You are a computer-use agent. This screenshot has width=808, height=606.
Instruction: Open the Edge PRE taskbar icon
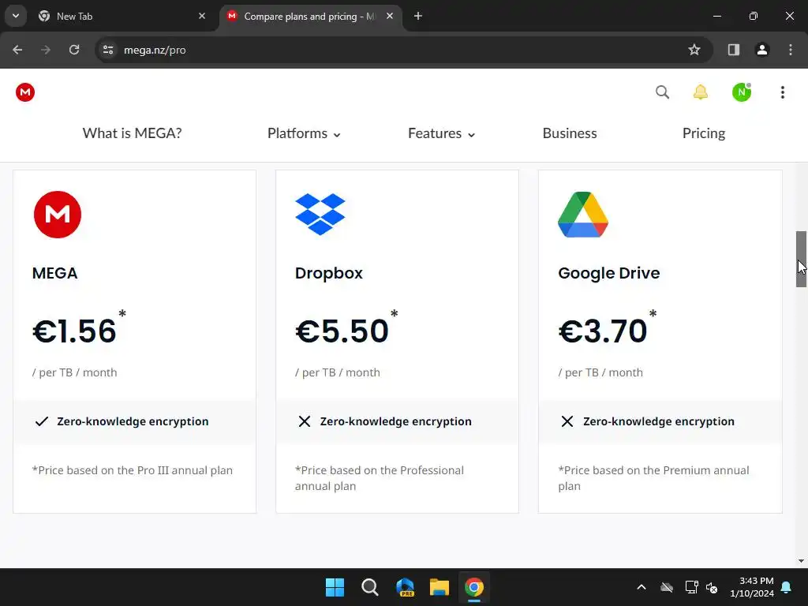click(405, 587)
